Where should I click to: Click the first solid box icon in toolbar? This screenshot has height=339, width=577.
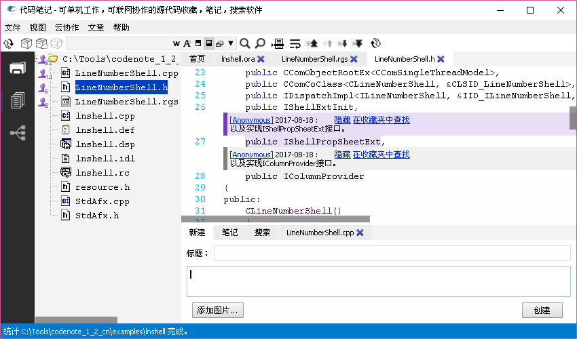click(x=26, y=43)
